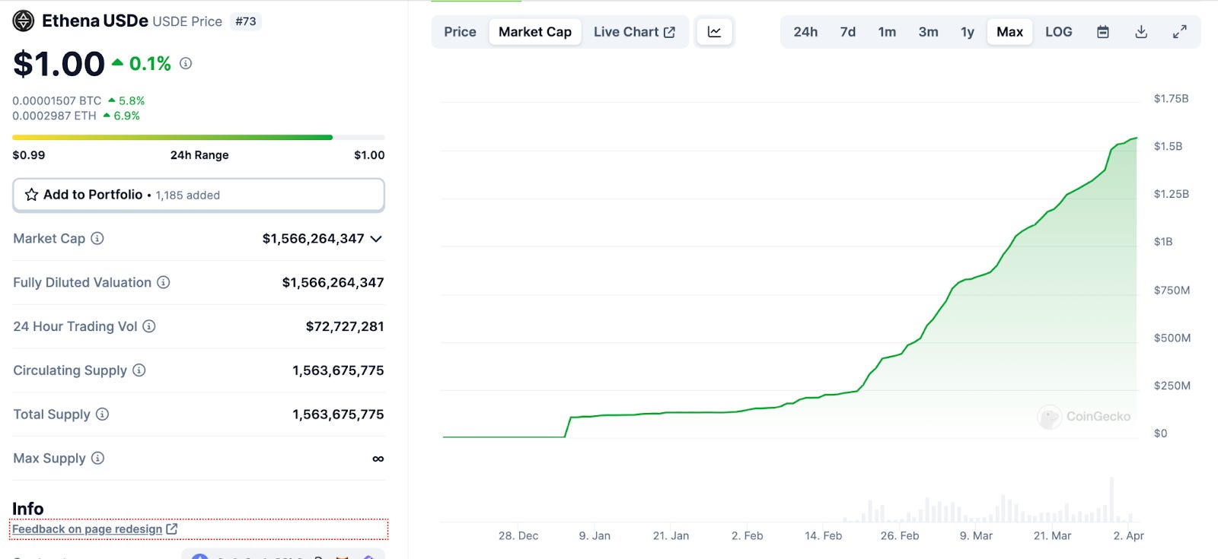Image resolution: width=1218 pixels, height=559 pixels.
Task: Click the 9. Jan axis label
Action: pos(595,535)
